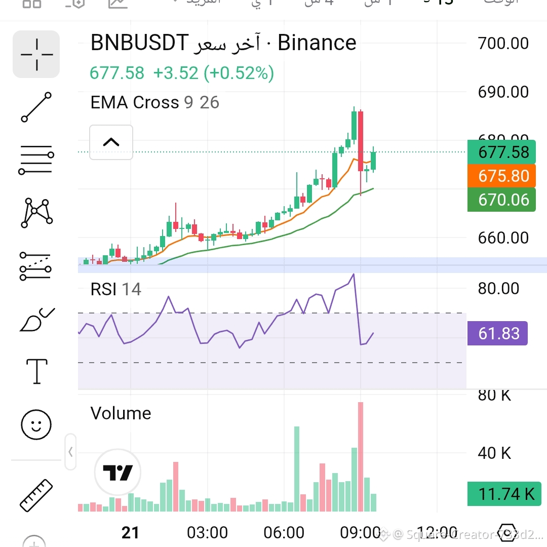Viewport: 547px width, 547px height.
Task: Click the 80.00 RSI axis label
Action: [498, 289]
